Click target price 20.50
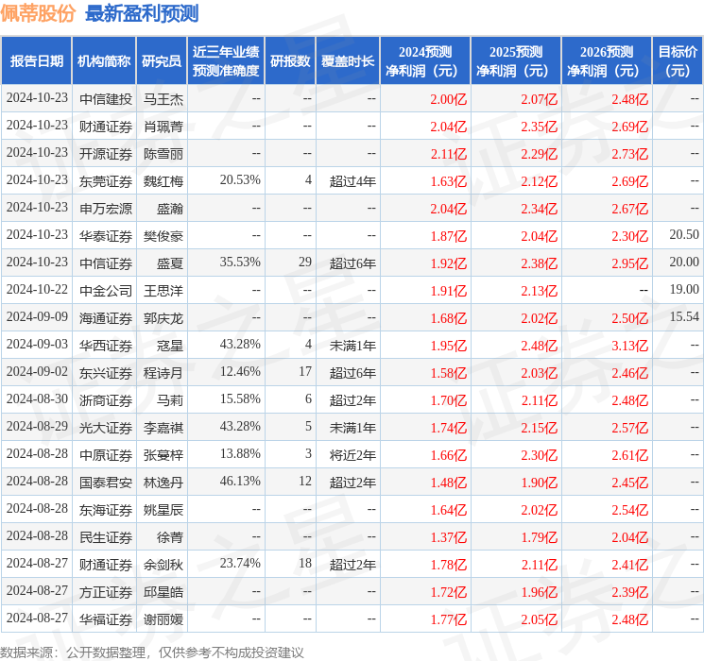 click(x=684, y=235)
